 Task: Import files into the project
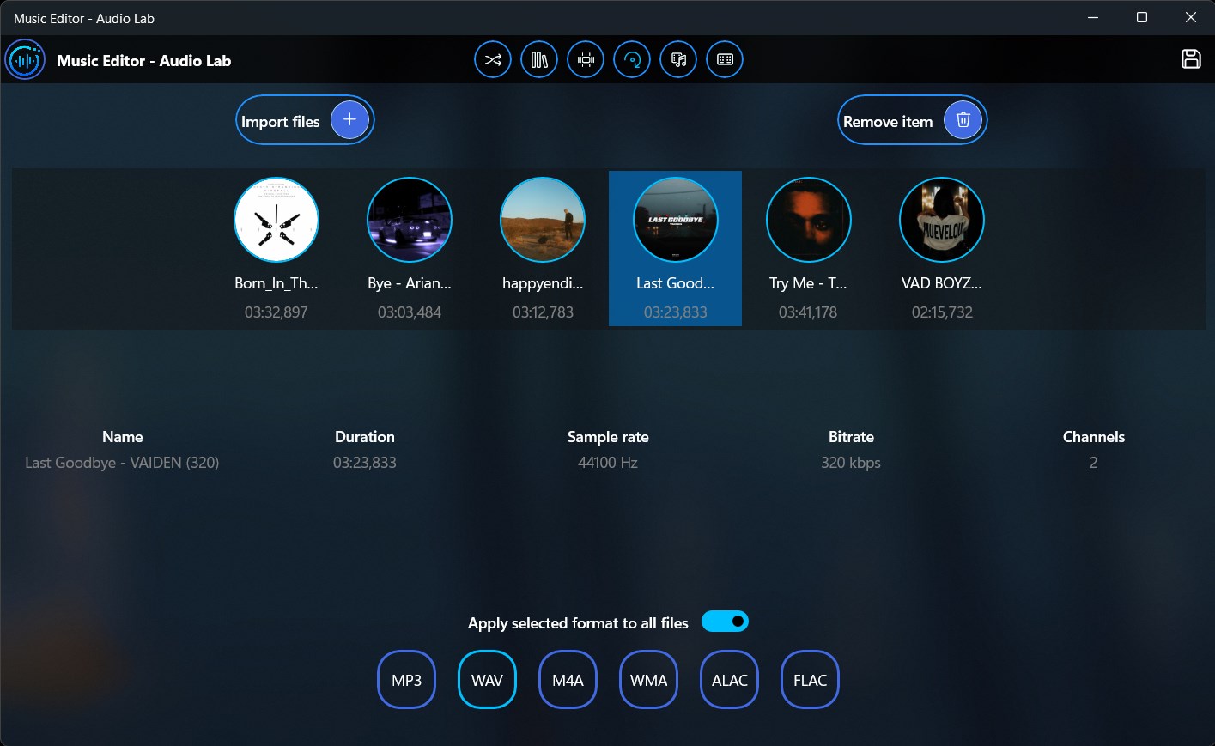click(304, 120)
